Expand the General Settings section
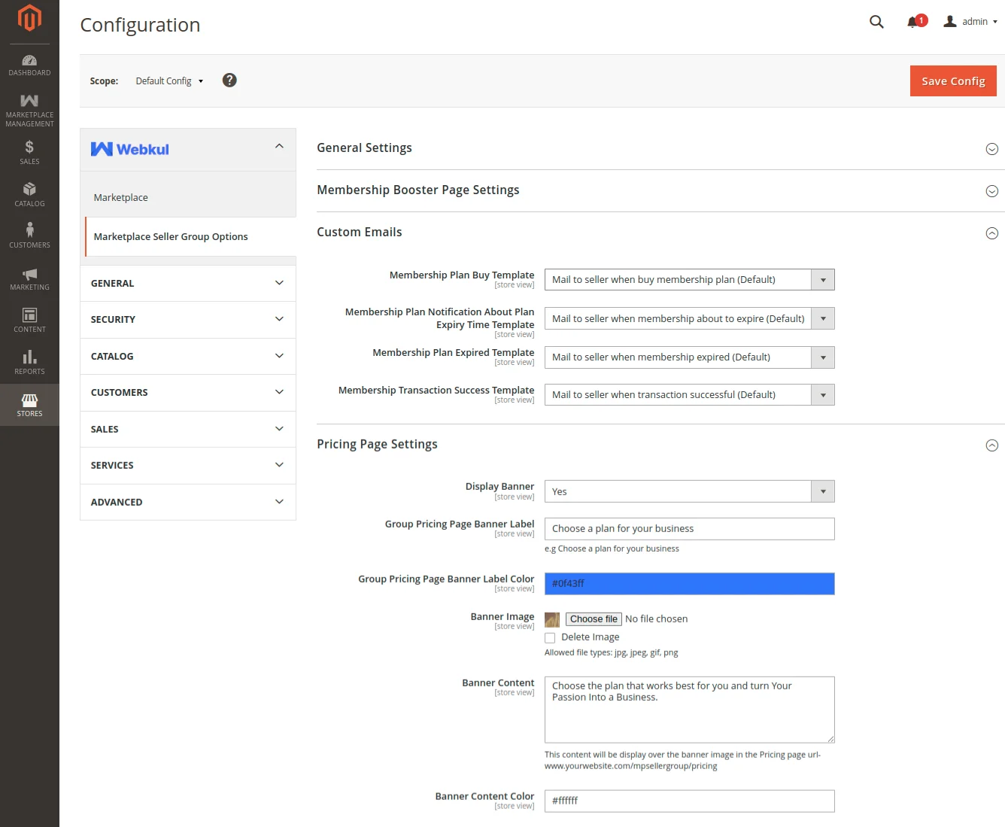 (991, 149)
